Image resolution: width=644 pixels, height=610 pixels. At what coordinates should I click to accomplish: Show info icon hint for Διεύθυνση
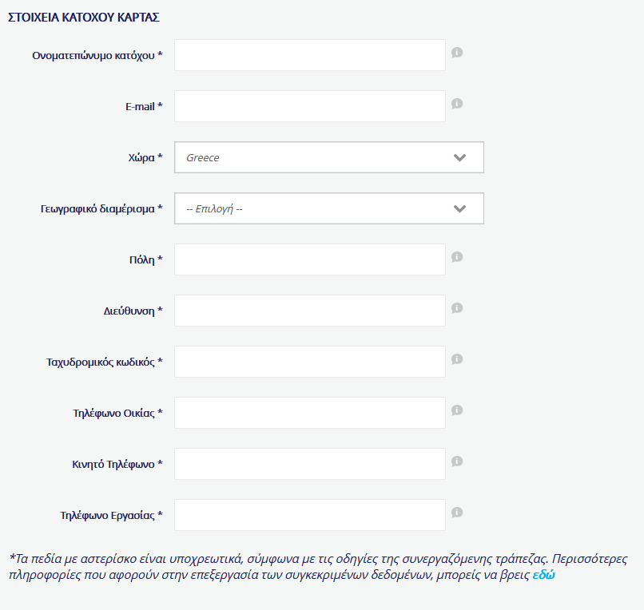457,308
